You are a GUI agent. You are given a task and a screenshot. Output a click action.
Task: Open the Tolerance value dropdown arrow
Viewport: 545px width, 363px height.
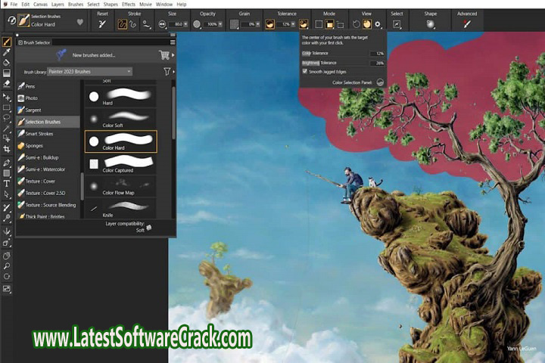pos(293,24)
